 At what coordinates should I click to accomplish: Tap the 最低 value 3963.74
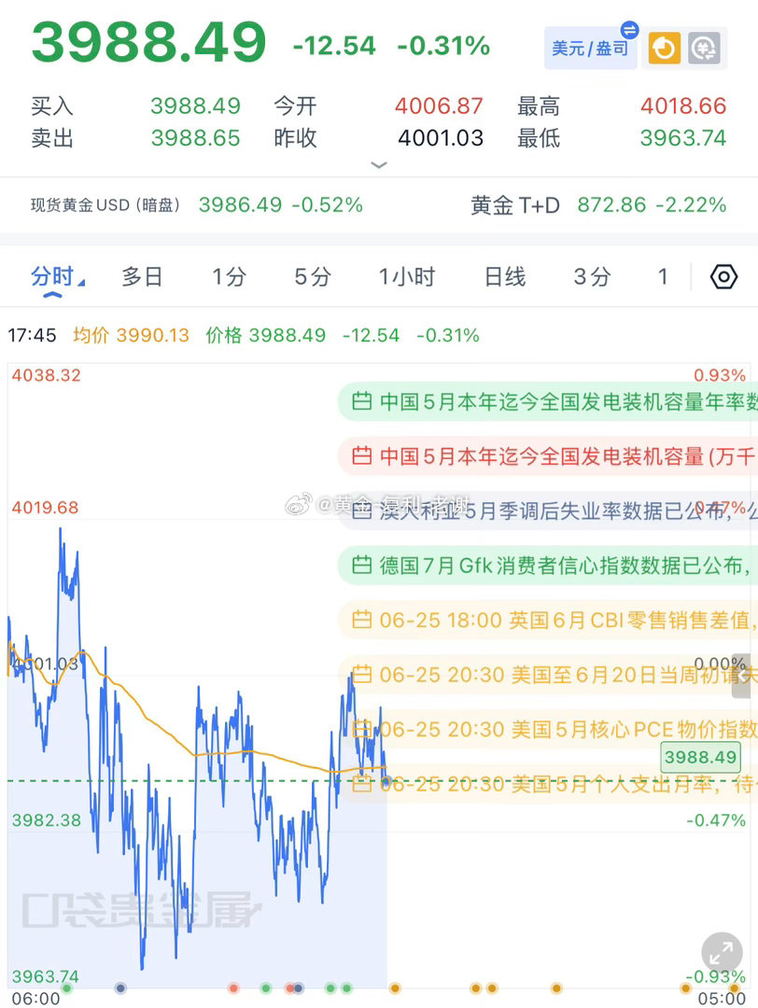pos(683,137)
